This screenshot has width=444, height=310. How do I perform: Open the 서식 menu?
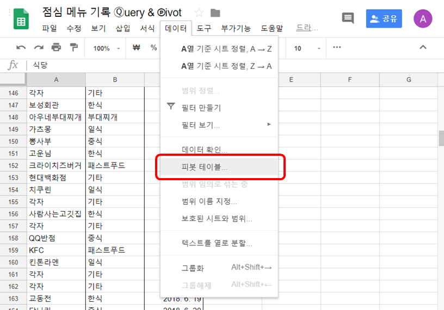147,28
